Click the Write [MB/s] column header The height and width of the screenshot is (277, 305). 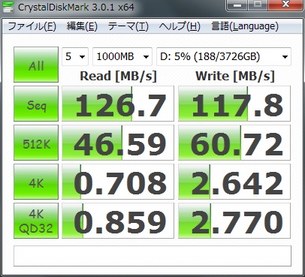pyautogui.click(x=235, y=76)
